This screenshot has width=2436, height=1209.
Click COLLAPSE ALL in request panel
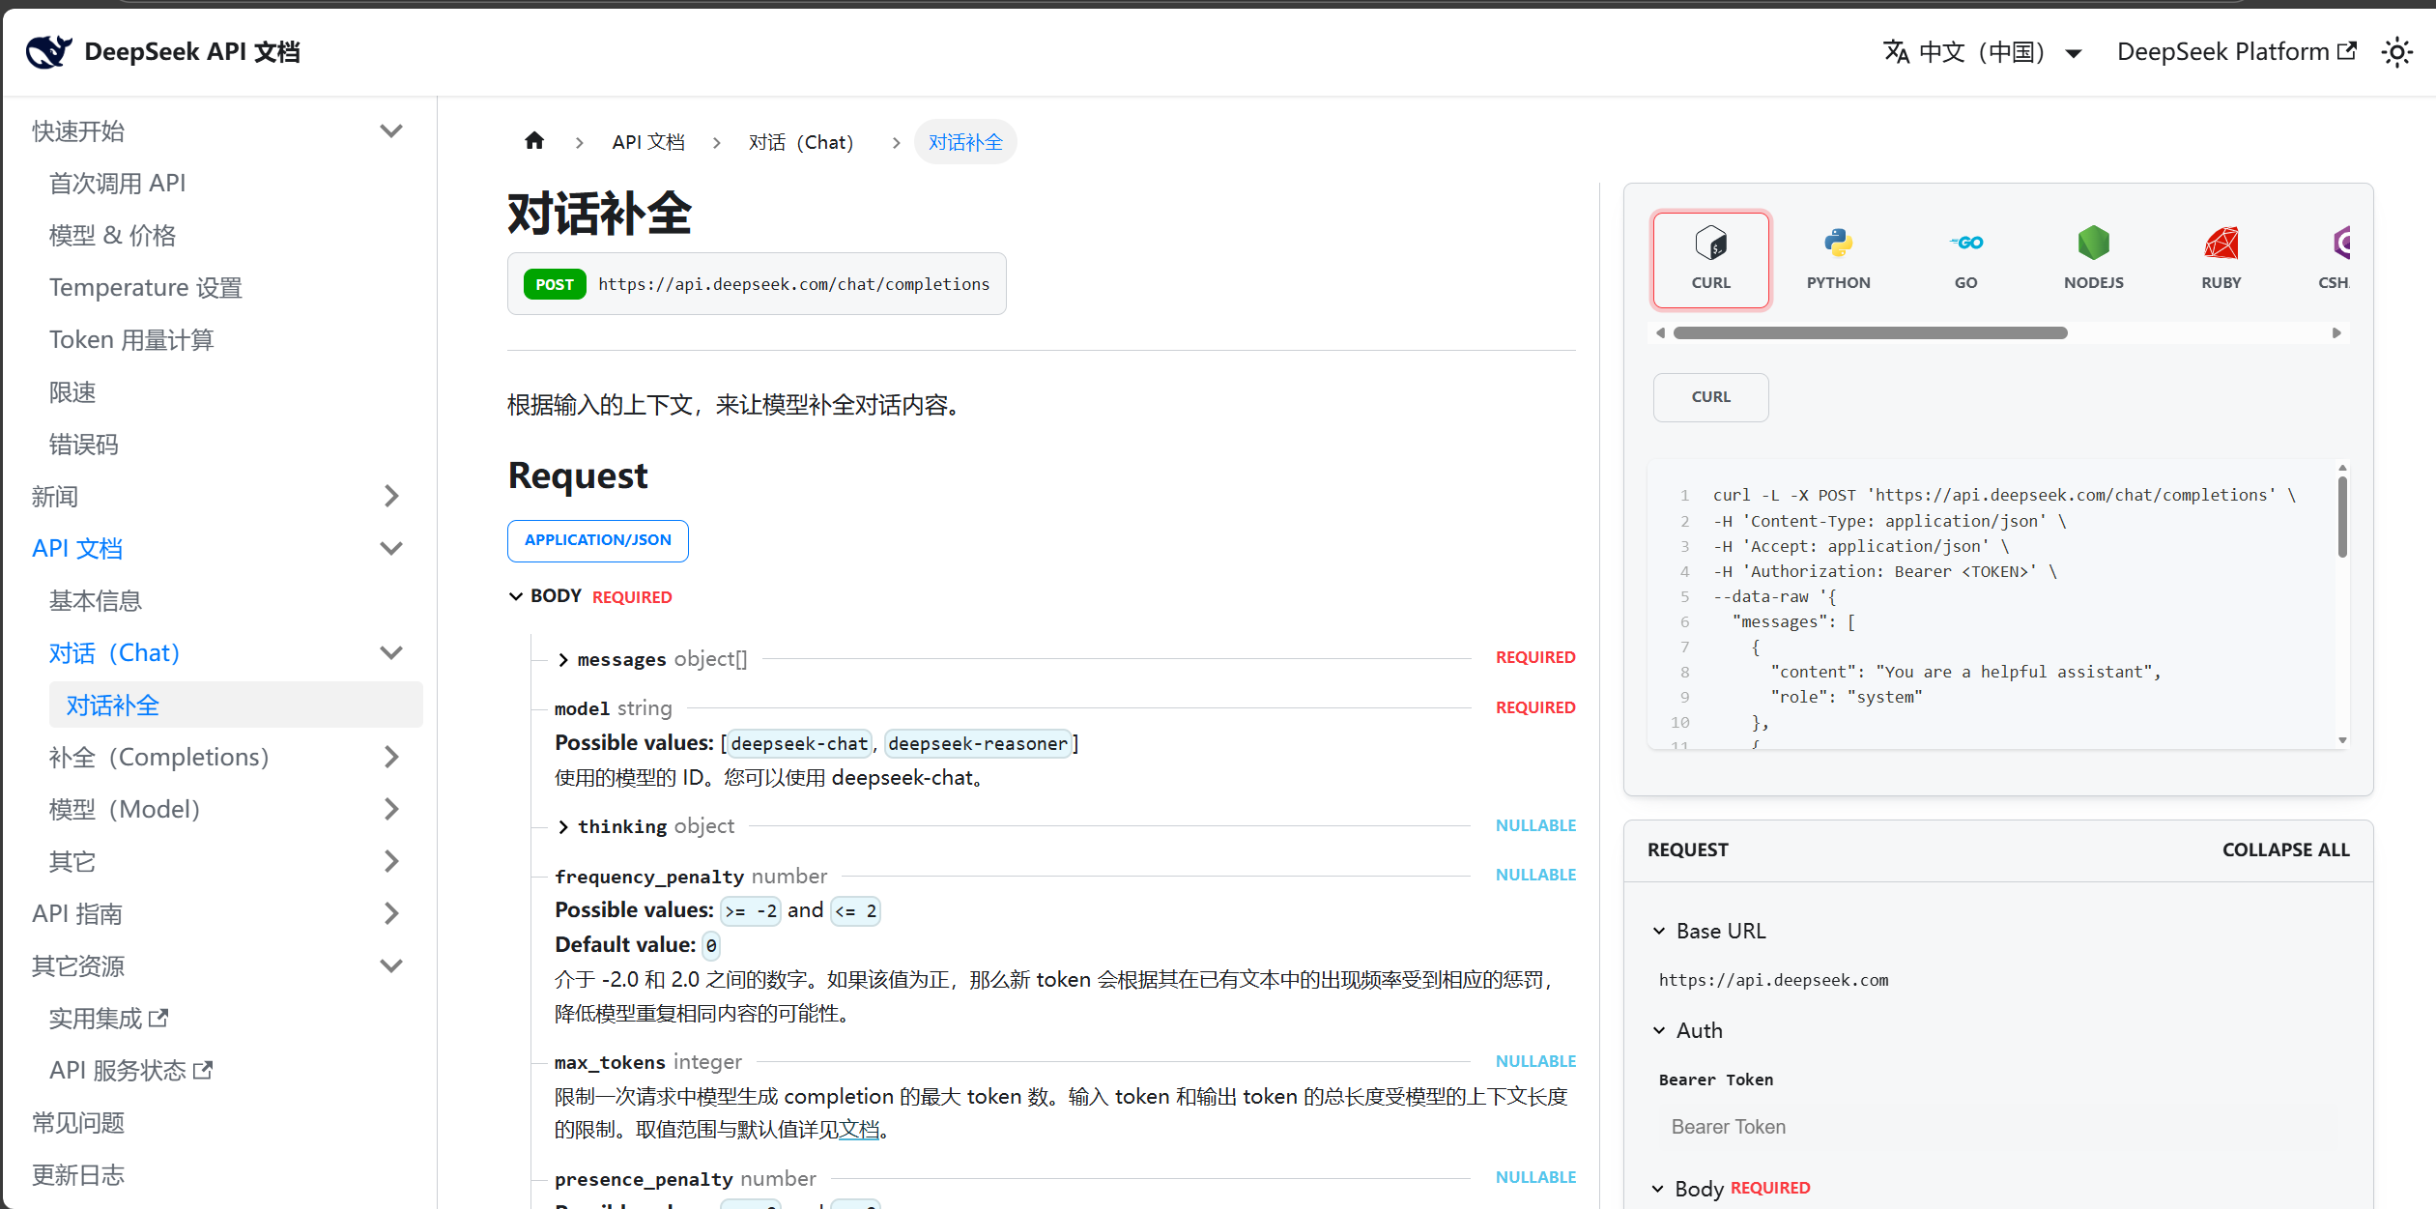click(2284, 849)
